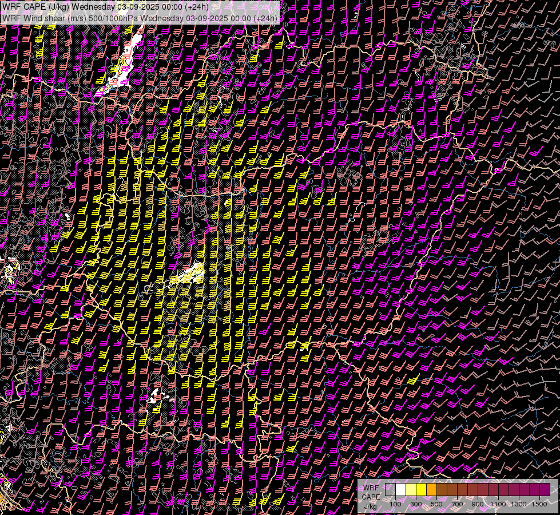The image size is (560, 515).
Task: Click the legend value 100
Action: click(x=395, y=504)
